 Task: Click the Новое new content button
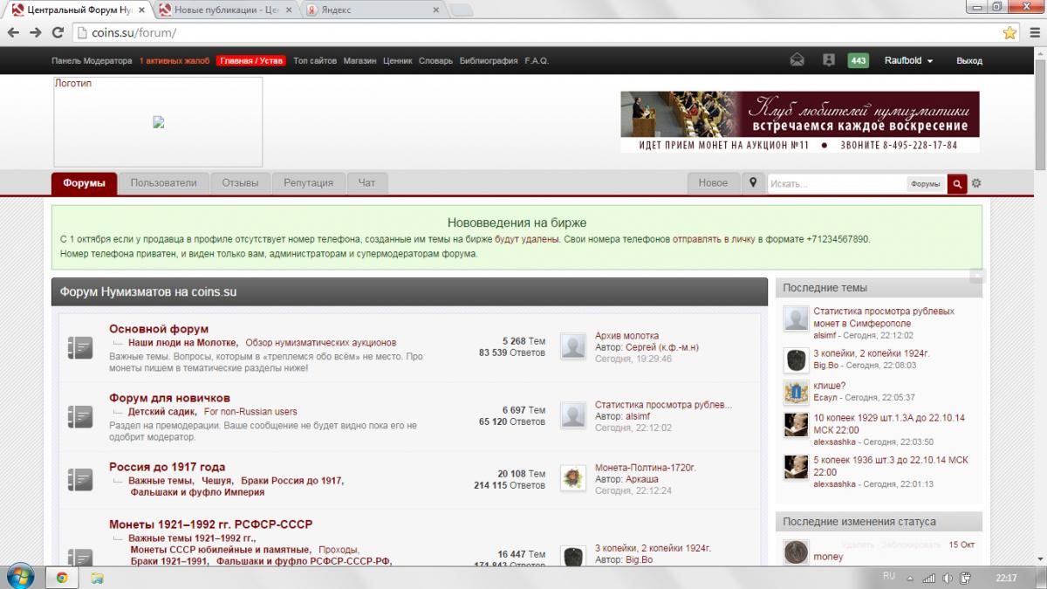coord(713,183)
